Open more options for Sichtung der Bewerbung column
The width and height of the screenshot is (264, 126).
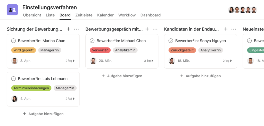[76, 29]
